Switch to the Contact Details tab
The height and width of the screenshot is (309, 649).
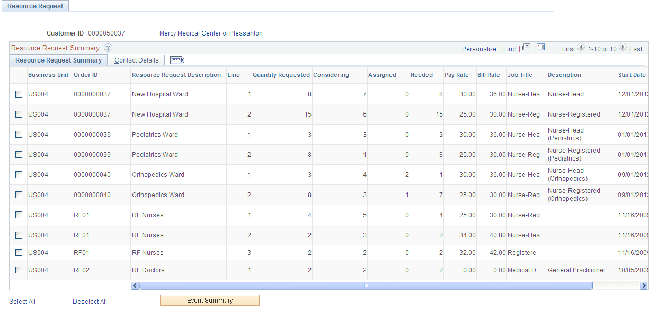point(136,60)
